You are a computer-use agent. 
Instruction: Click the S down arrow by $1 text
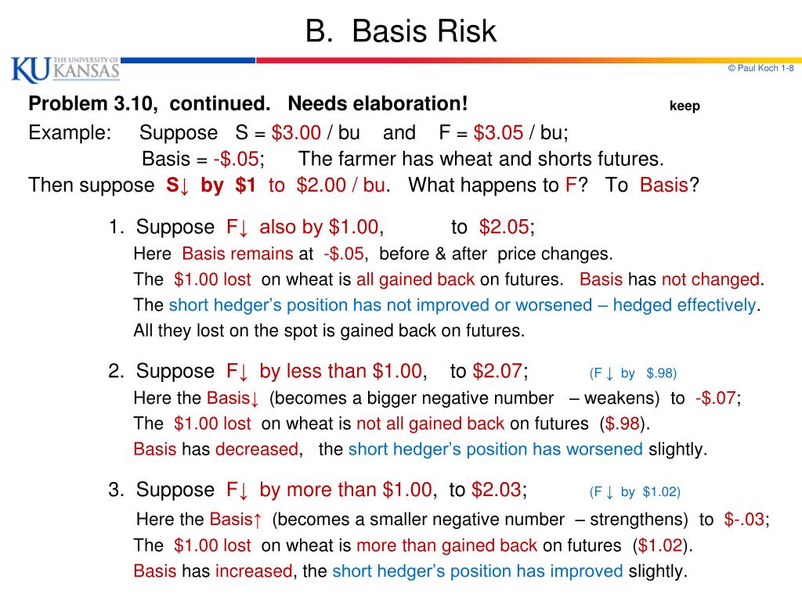tap(211, 185)
